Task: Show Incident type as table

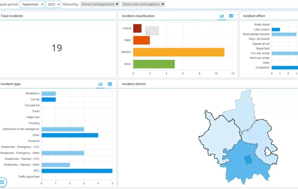Action: [x=110, y=84]
